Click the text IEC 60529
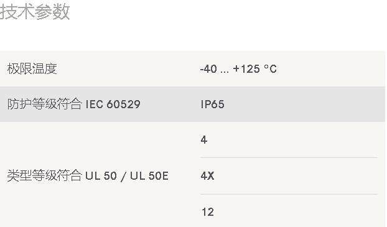Screen dimensions: 387x227 113,104
